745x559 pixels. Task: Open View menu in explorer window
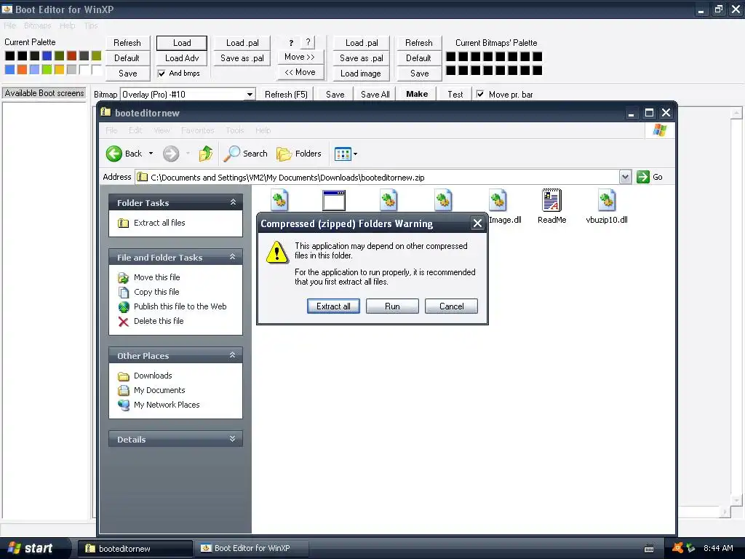[162, 130]
